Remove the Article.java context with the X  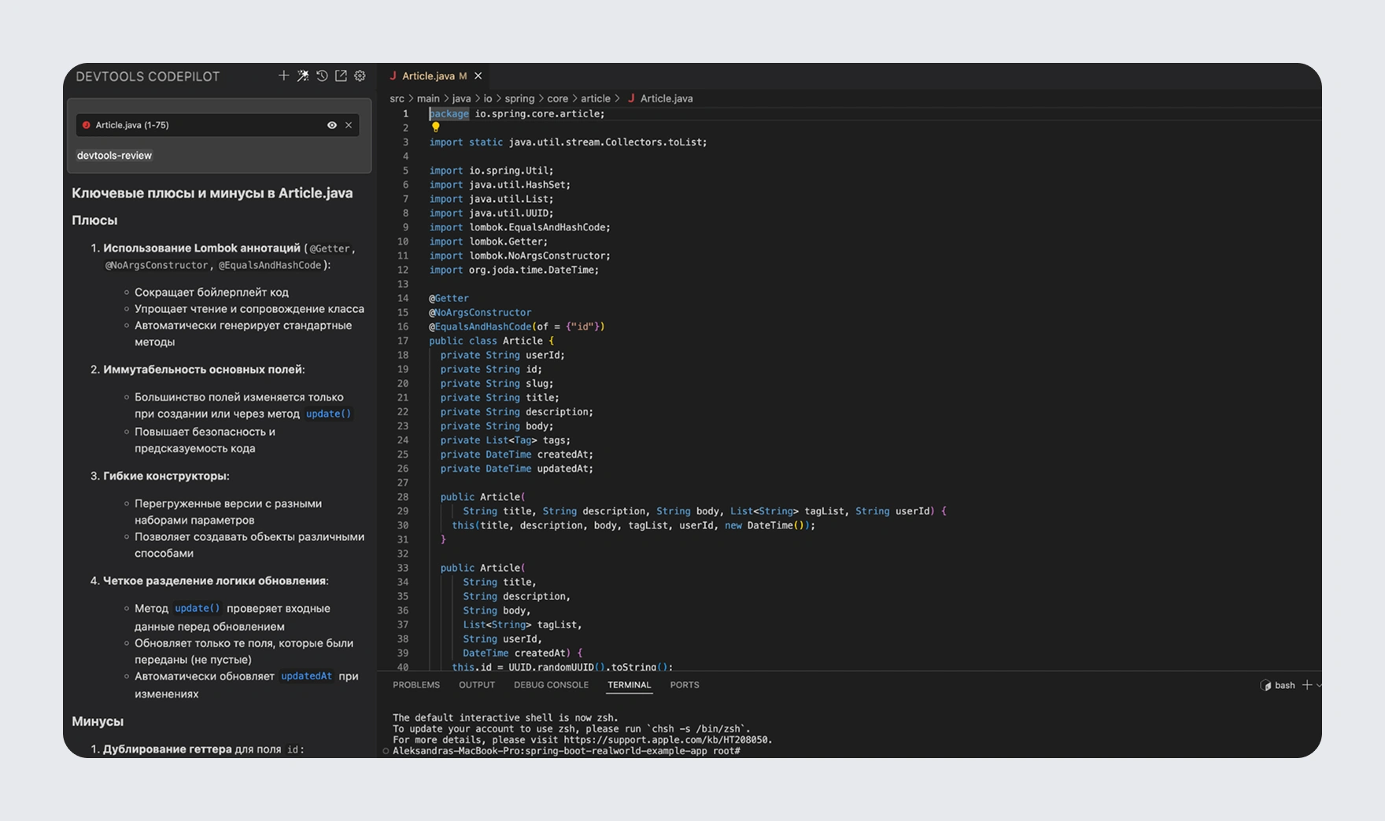[x=349, y=124]
